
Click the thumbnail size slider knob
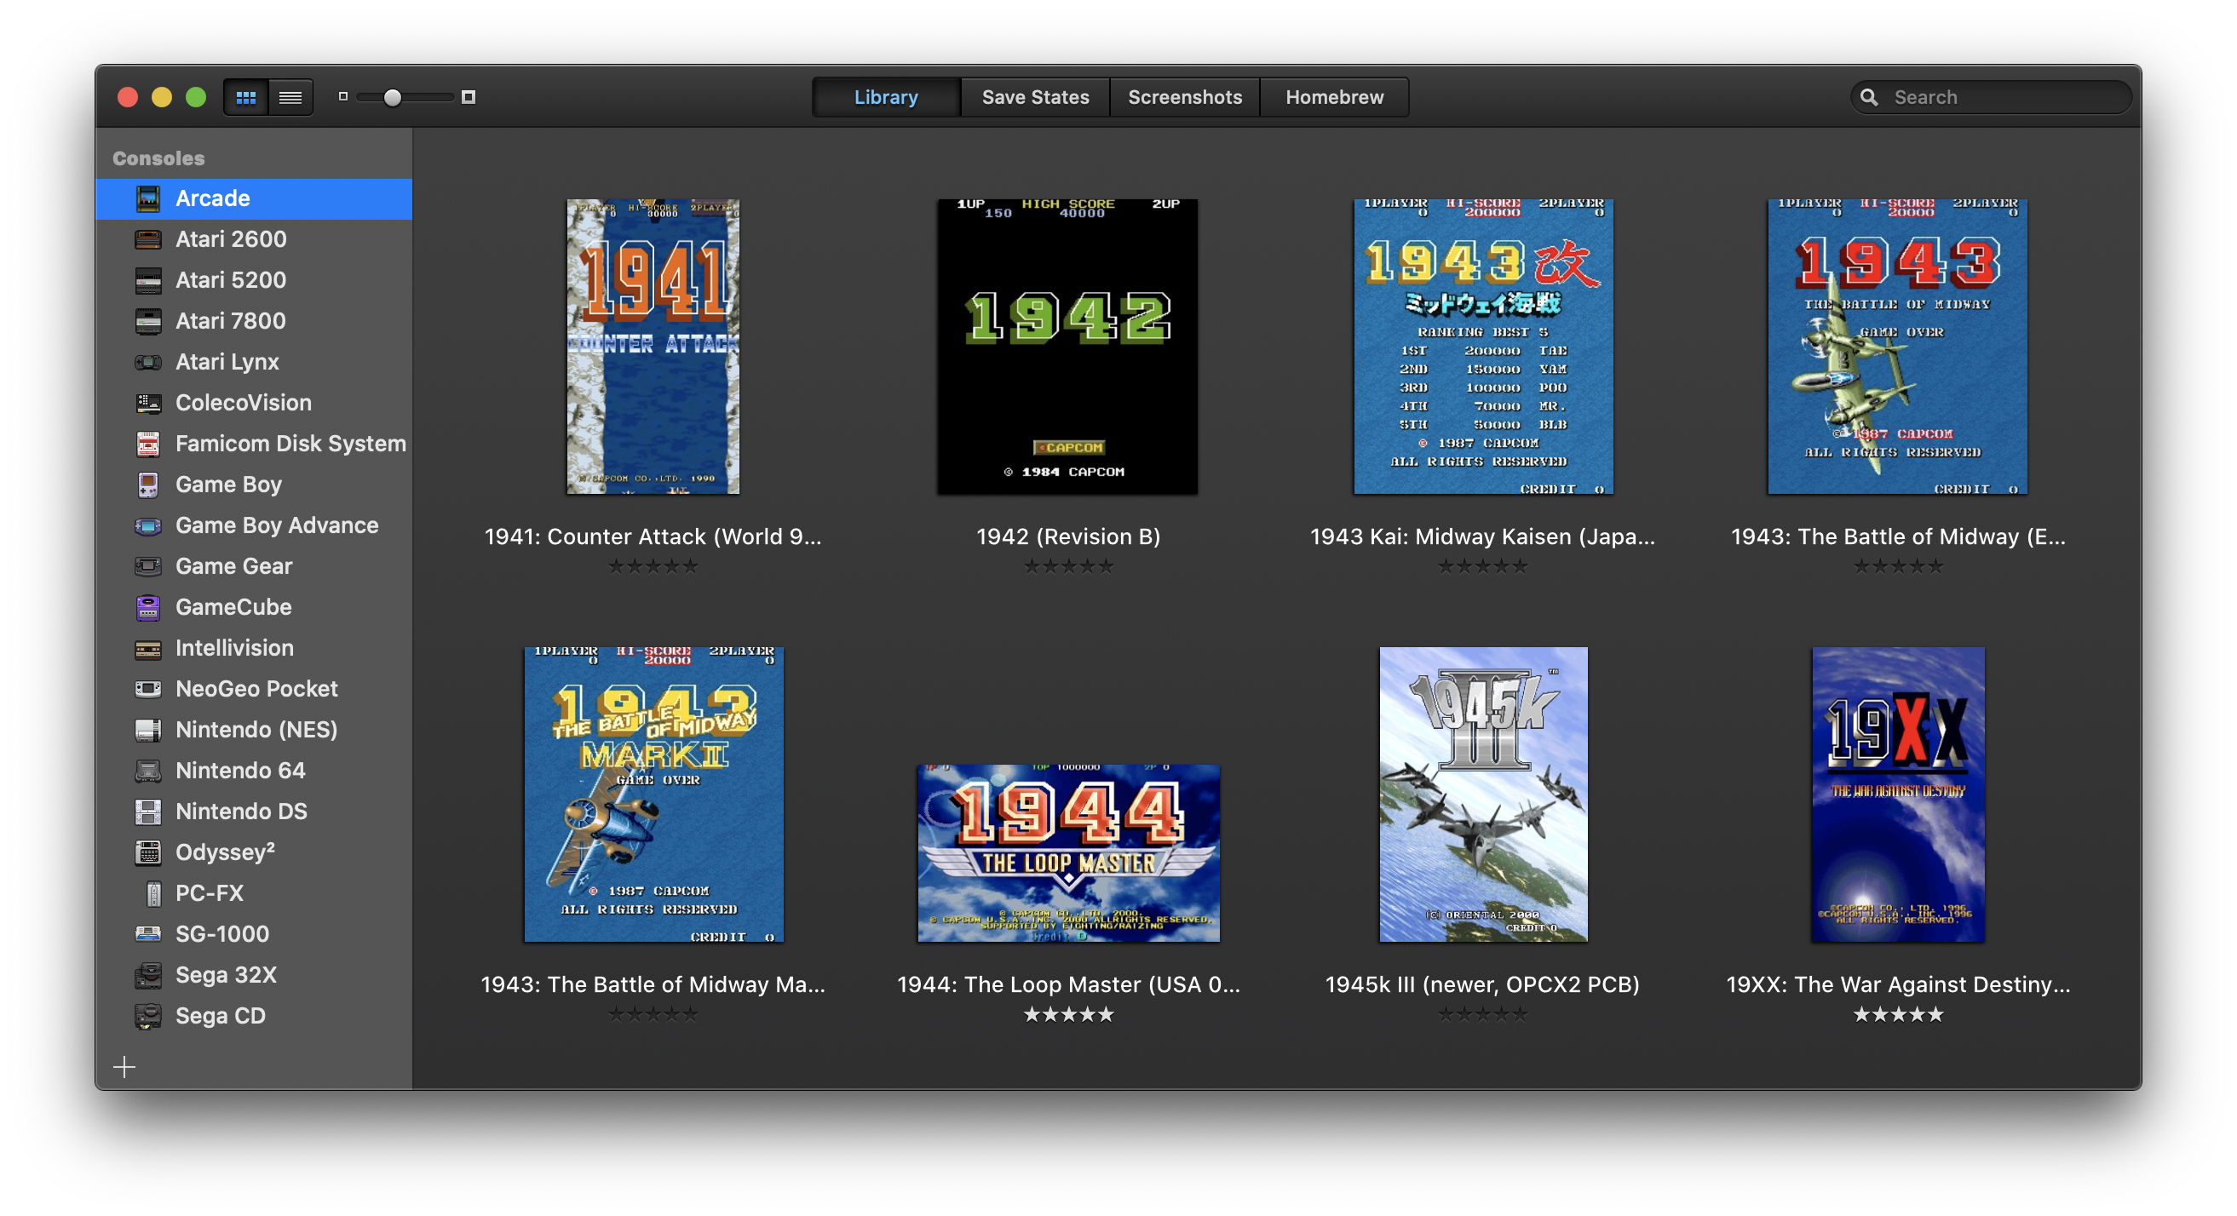[x=393, y=97]
